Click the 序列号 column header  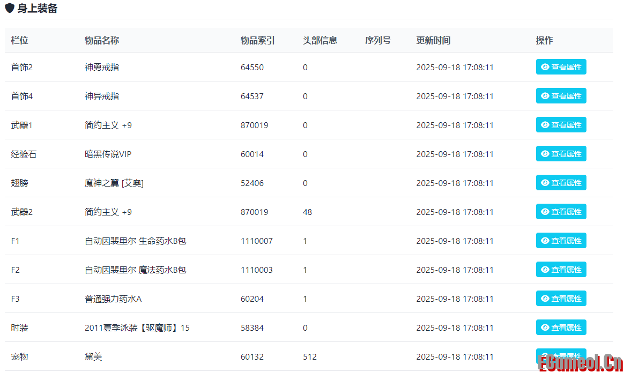(x=377, y=40)
